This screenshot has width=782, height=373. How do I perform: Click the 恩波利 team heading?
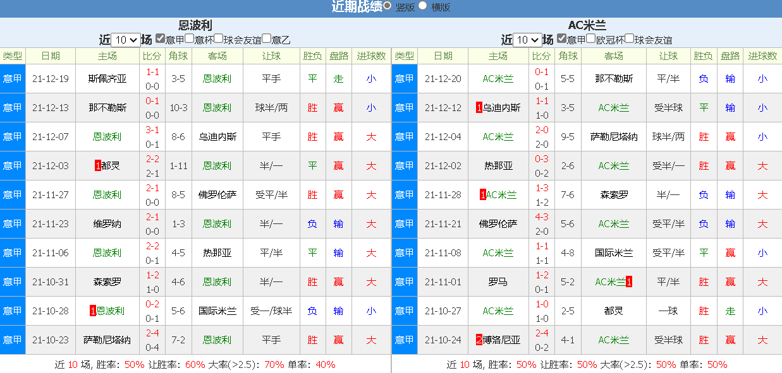[x=195, y=25]
